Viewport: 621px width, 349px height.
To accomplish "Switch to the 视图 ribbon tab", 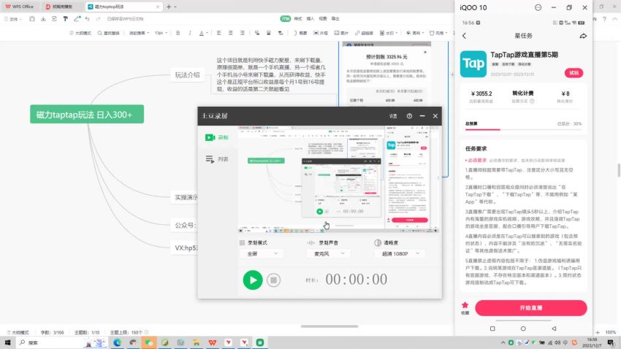I will 323,18.
